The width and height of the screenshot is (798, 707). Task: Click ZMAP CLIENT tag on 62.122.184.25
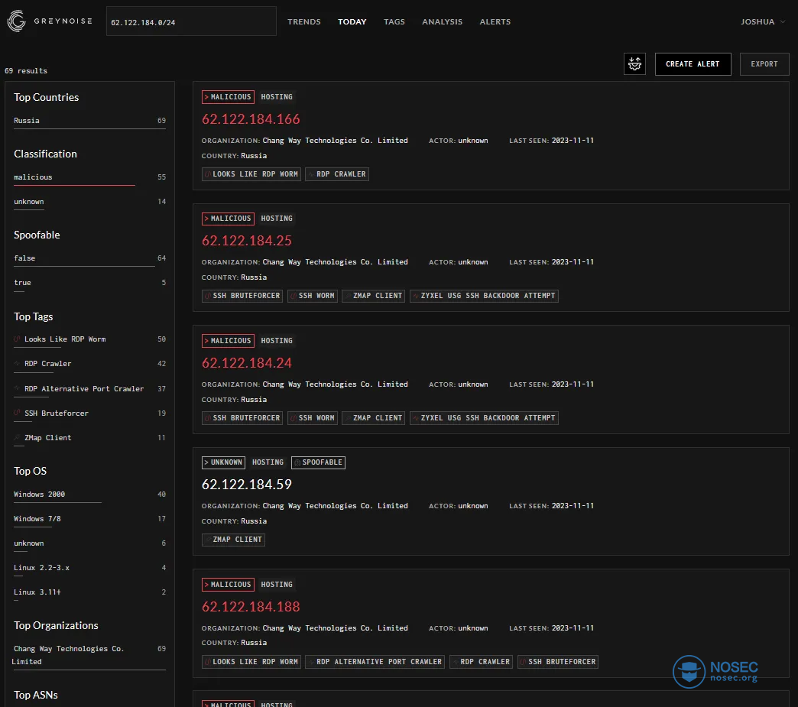(x=374, y=296)
